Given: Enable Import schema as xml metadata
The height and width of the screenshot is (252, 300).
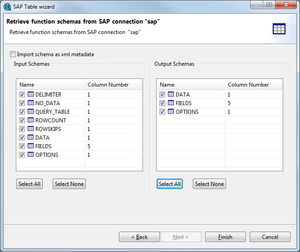Looking at the screenshot, I should pos(13,54).
